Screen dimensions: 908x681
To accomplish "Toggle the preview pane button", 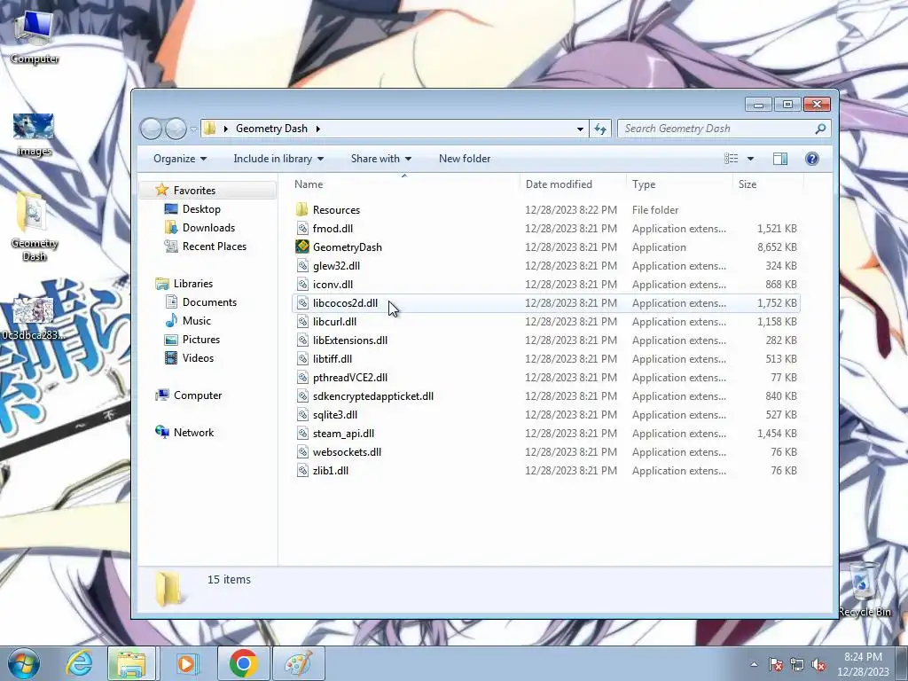I will click(780, 159).
